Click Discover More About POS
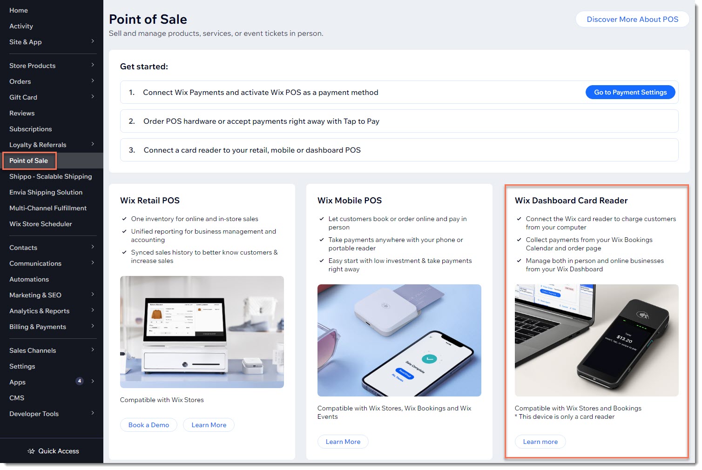Image resolution: width=702 pixels, height=470 pixels. point(632,19)
